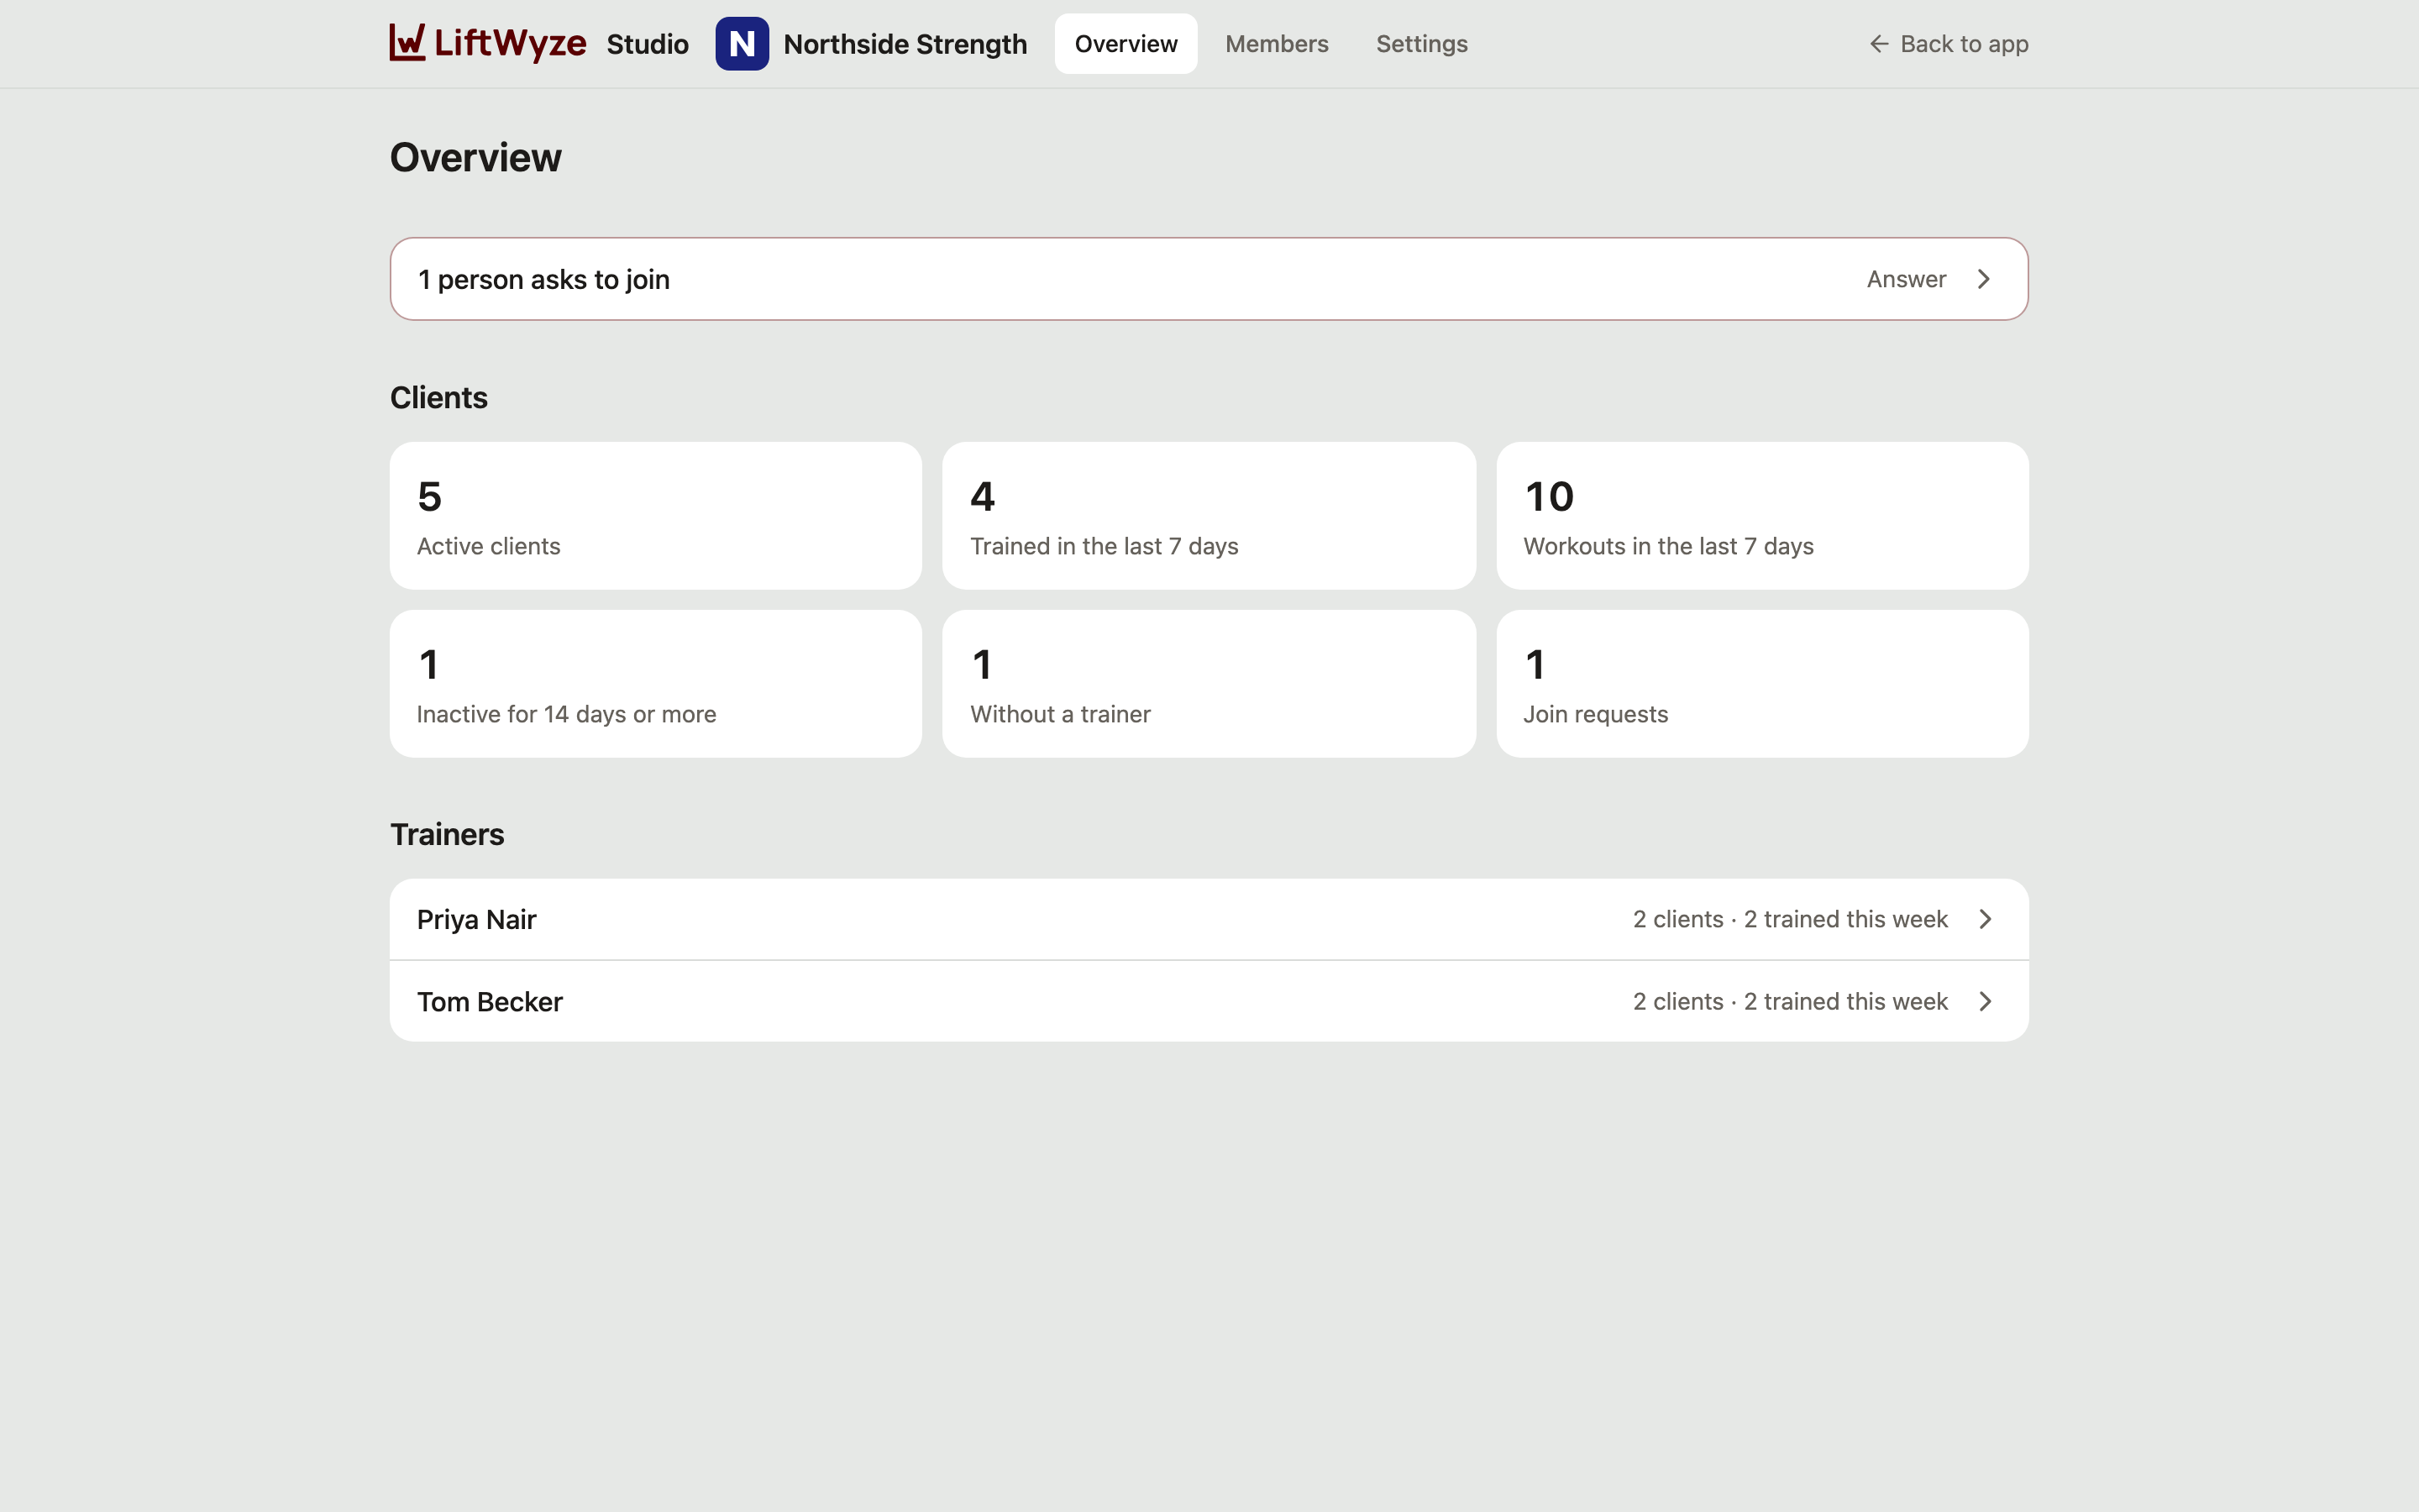Click Priya Nair's '2 clients · 2 trained this week'
This screenshot has height=1512, width=2419.
click(1790, 919)
